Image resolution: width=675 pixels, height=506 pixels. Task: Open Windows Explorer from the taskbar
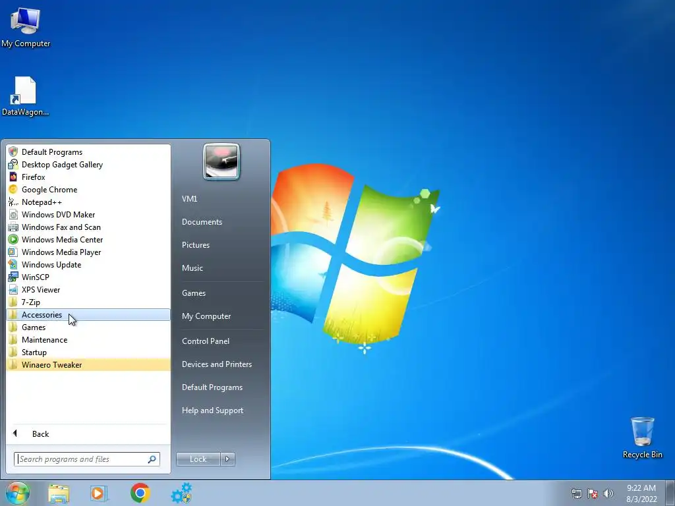(x=59, y=493)
